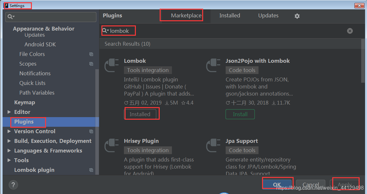Open the Lombok plugin title
The height and width of the screenshot is (194, 367).
tap(135, 61)
